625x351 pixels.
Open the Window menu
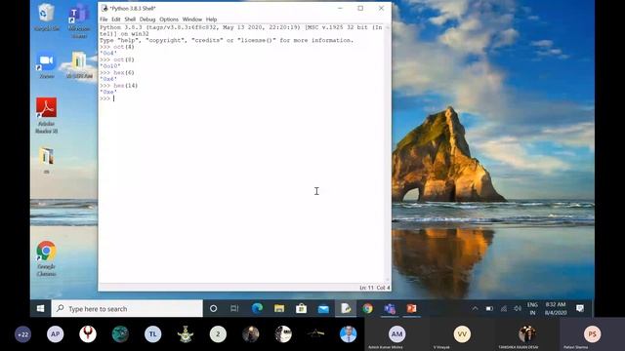[x=192, y=19]
